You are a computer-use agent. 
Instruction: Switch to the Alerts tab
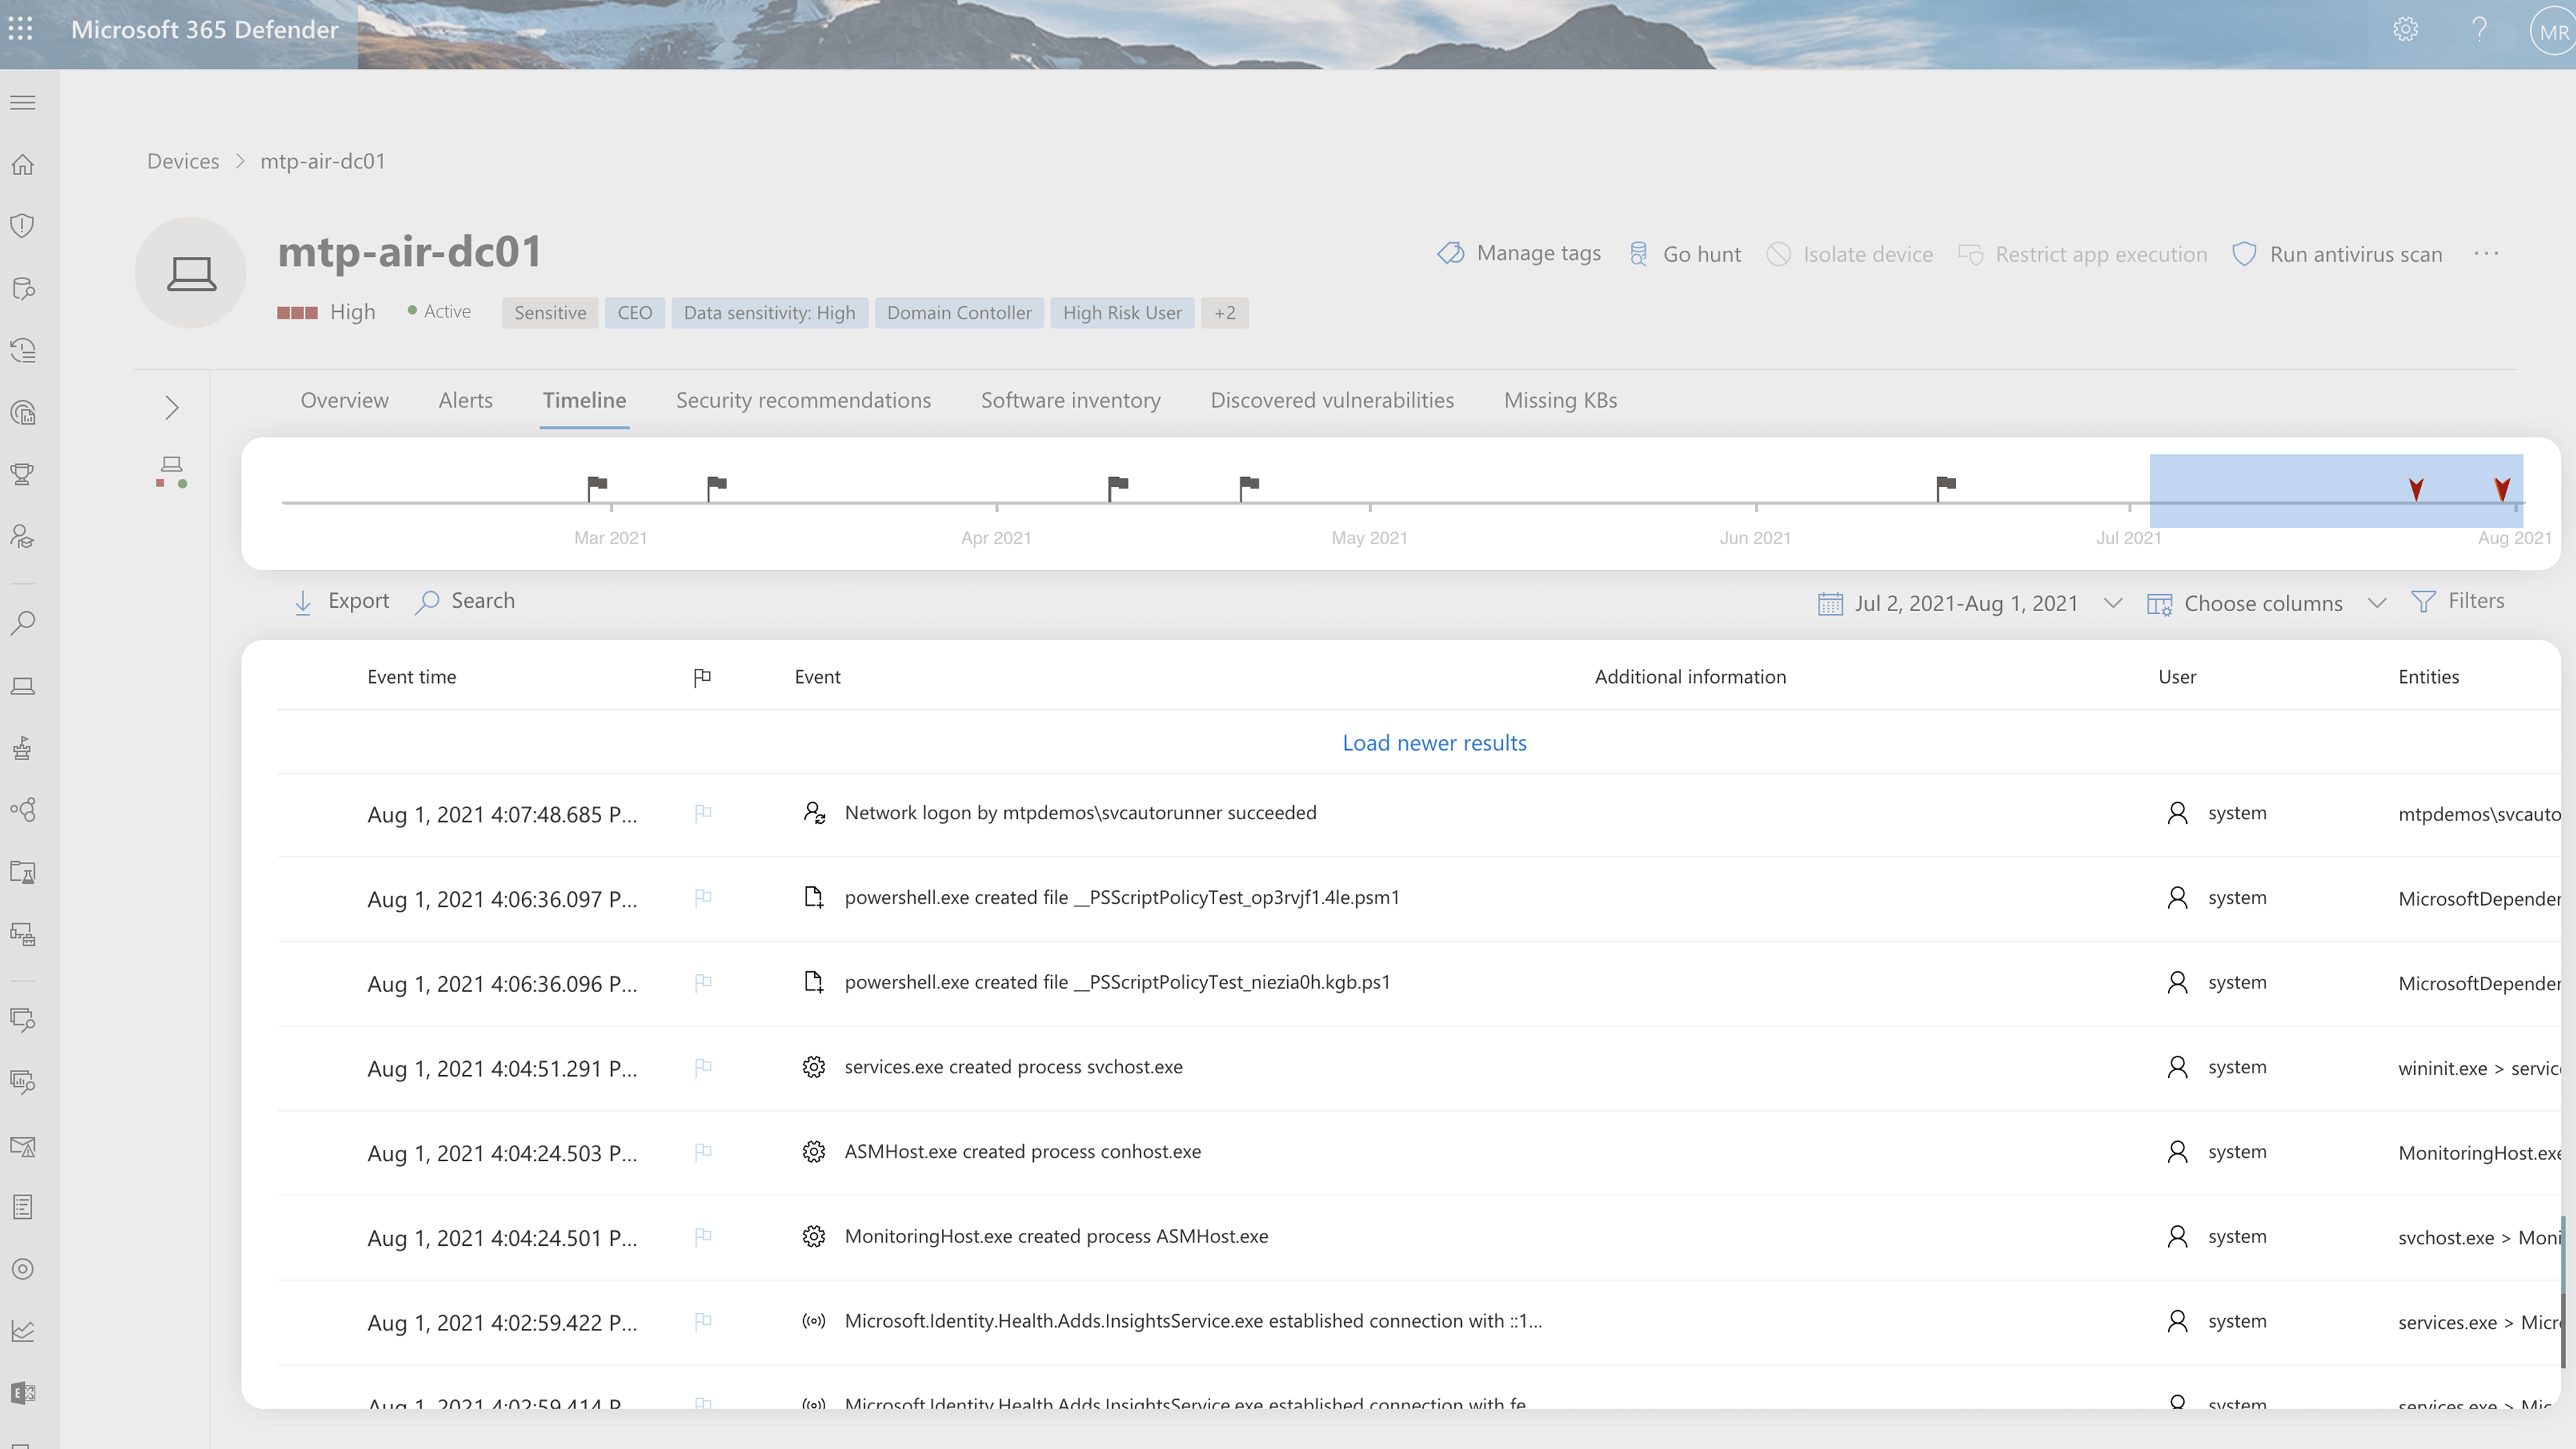pyautogui.click(x=465, y=400)
